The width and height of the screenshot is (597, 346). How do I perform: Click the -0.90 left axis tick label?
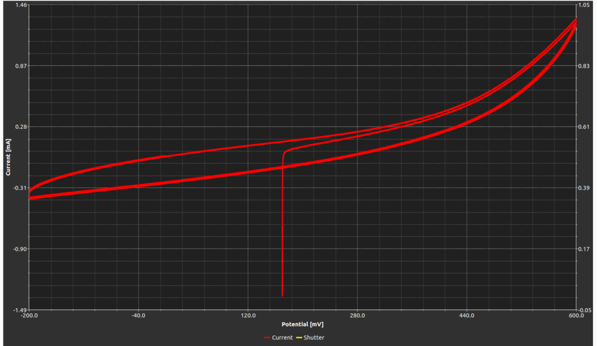pyautogui.click(x=20, y=249)
